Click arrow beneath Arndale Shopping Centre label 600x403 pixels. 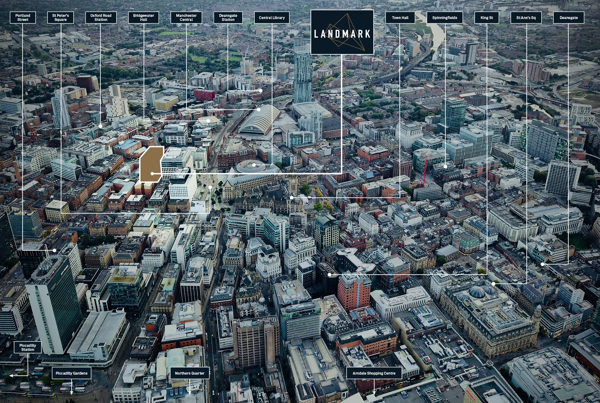(x=374, y=391)
